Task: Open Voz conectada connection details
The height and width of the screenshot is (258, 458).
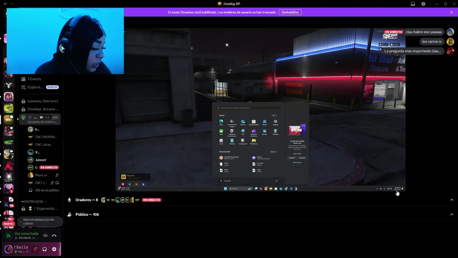Action: [26, 234]
